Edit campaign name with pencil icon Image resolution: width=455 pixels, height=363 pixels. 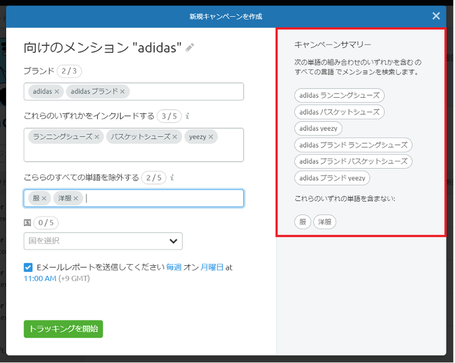(x=190, y=47)
